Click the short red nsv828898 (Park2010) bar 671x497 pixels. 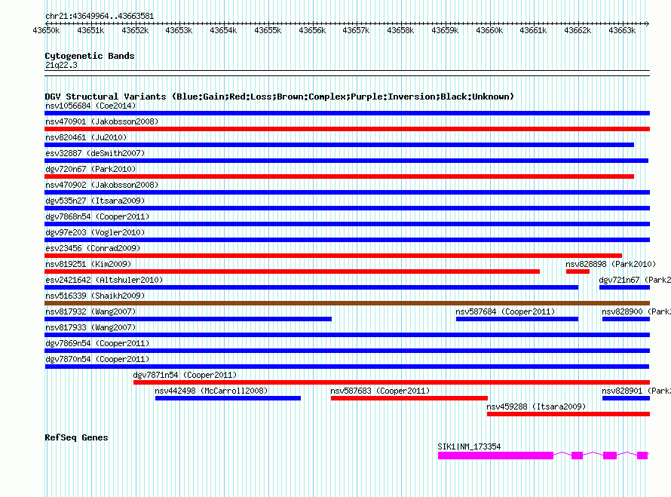pos(578,272)
